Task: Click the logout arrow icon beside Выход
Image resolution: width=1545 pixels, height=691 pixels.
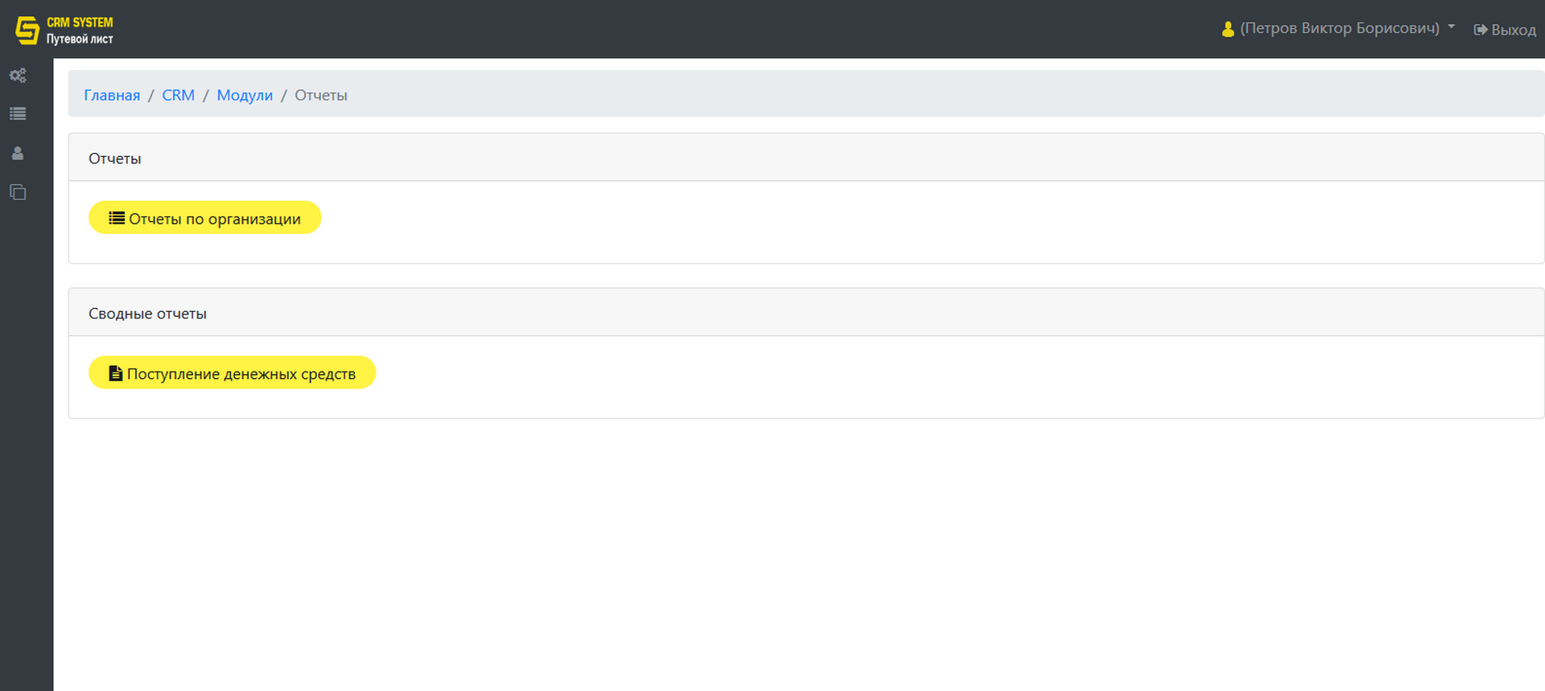Action: click(1481, 30)
